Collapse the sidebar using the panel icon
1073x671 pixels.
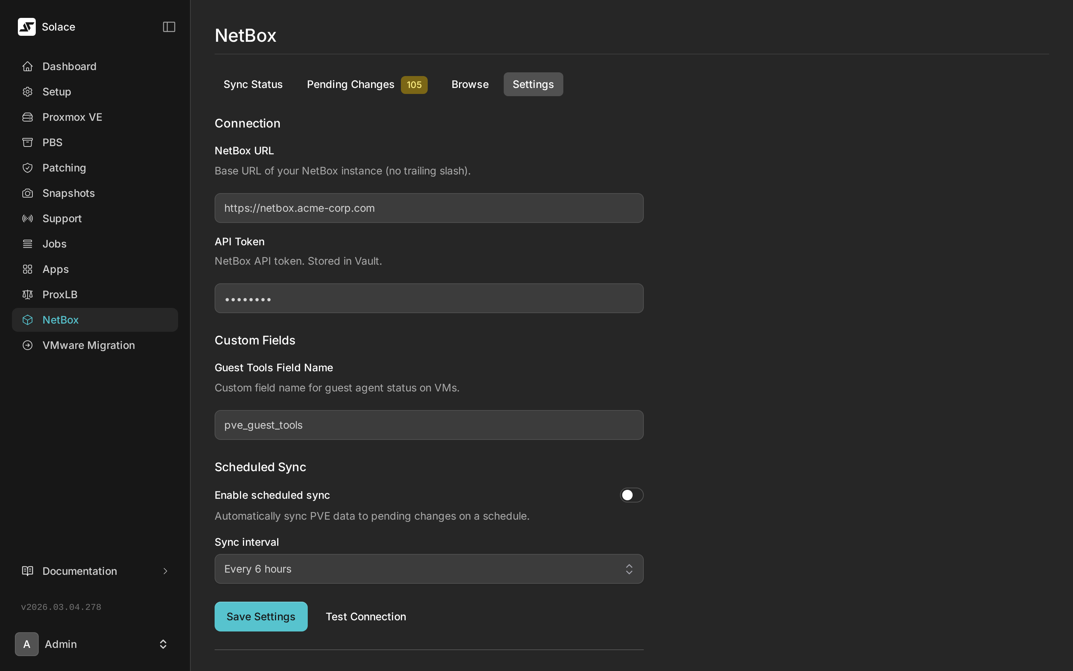coord(169,26)
